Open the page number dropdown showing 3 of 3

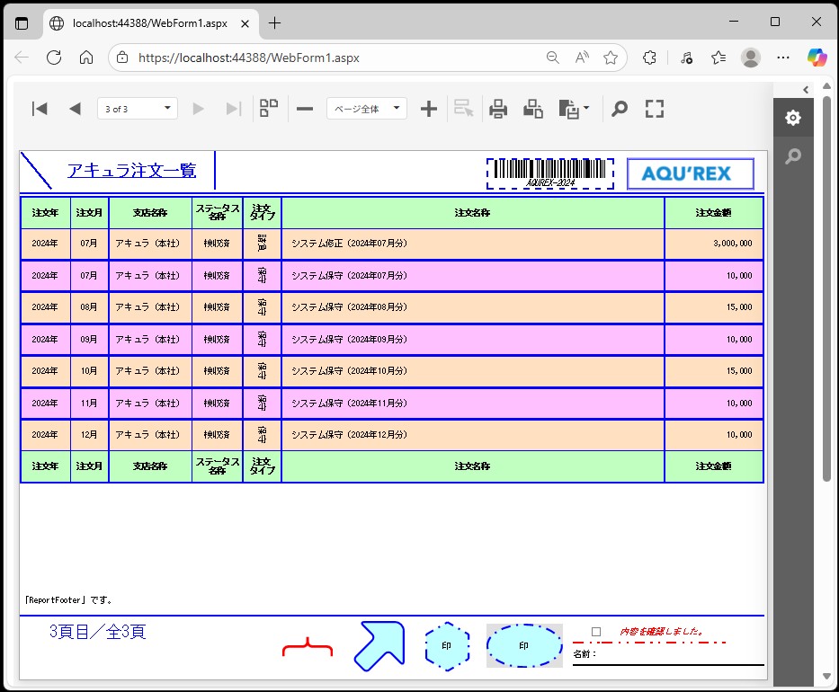pyautogui.click(x=138, y=109)
